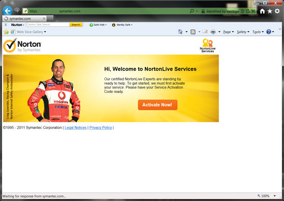Open the Safety menu
Screen dimensions: 284x201
pyautogui.click(x=243, y=32)
